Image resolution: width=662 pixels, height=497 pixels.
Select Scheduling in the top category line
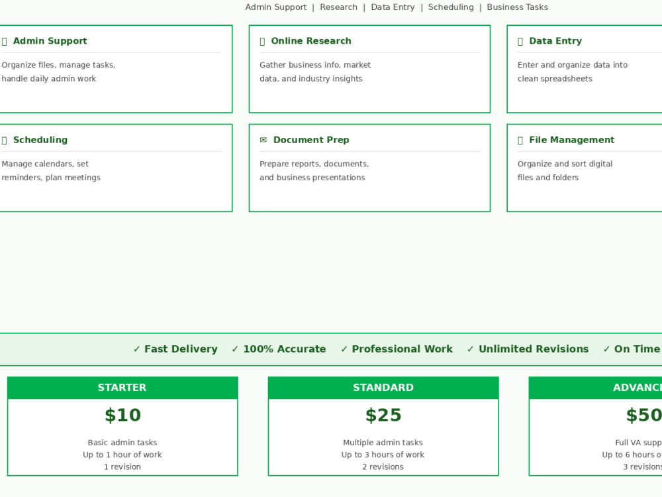451,7
